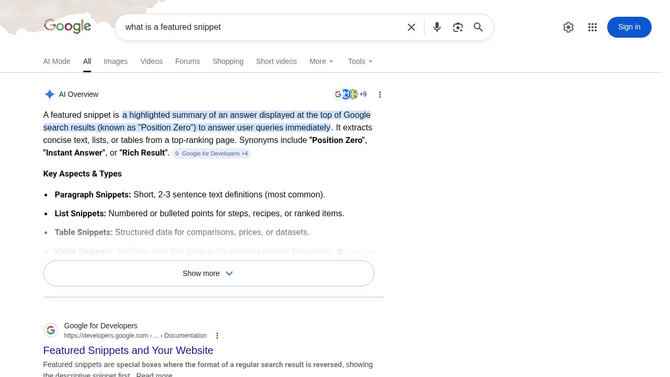Open the +9 sources chip in AI Overview

(x=350, y=94)
